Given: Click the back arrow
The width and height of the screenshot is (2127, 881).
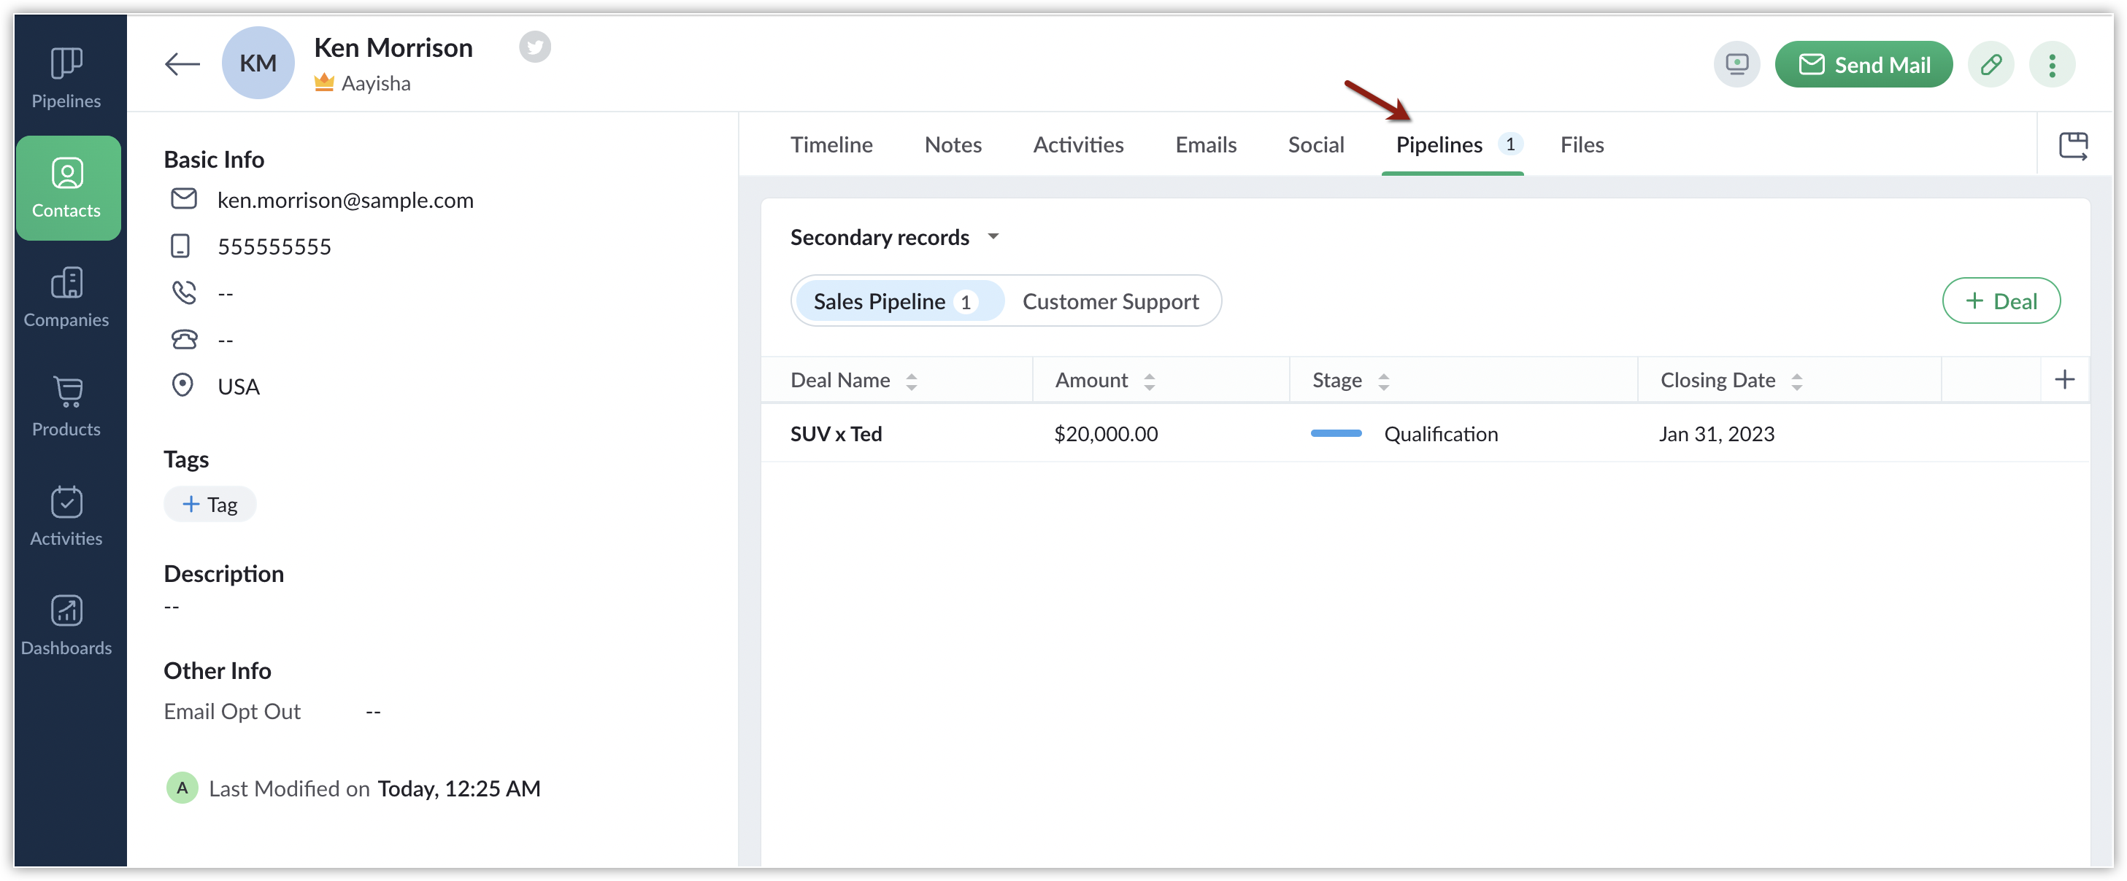Looking at the screenshot, I should coord(182,64).
